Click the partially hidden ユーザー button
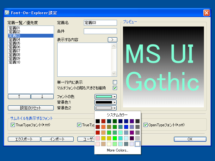Image resolution: width=215 pixels, height=161 pixels. tap(86, 139)
